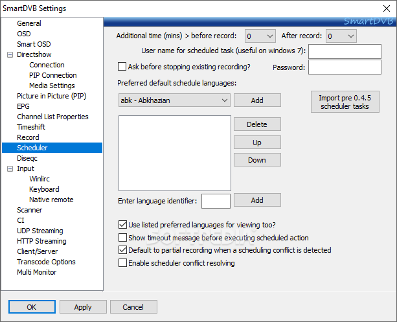Select the Input tree item
Image resolution: width=397 pixels, height=322 pixels.
(25, 168)
